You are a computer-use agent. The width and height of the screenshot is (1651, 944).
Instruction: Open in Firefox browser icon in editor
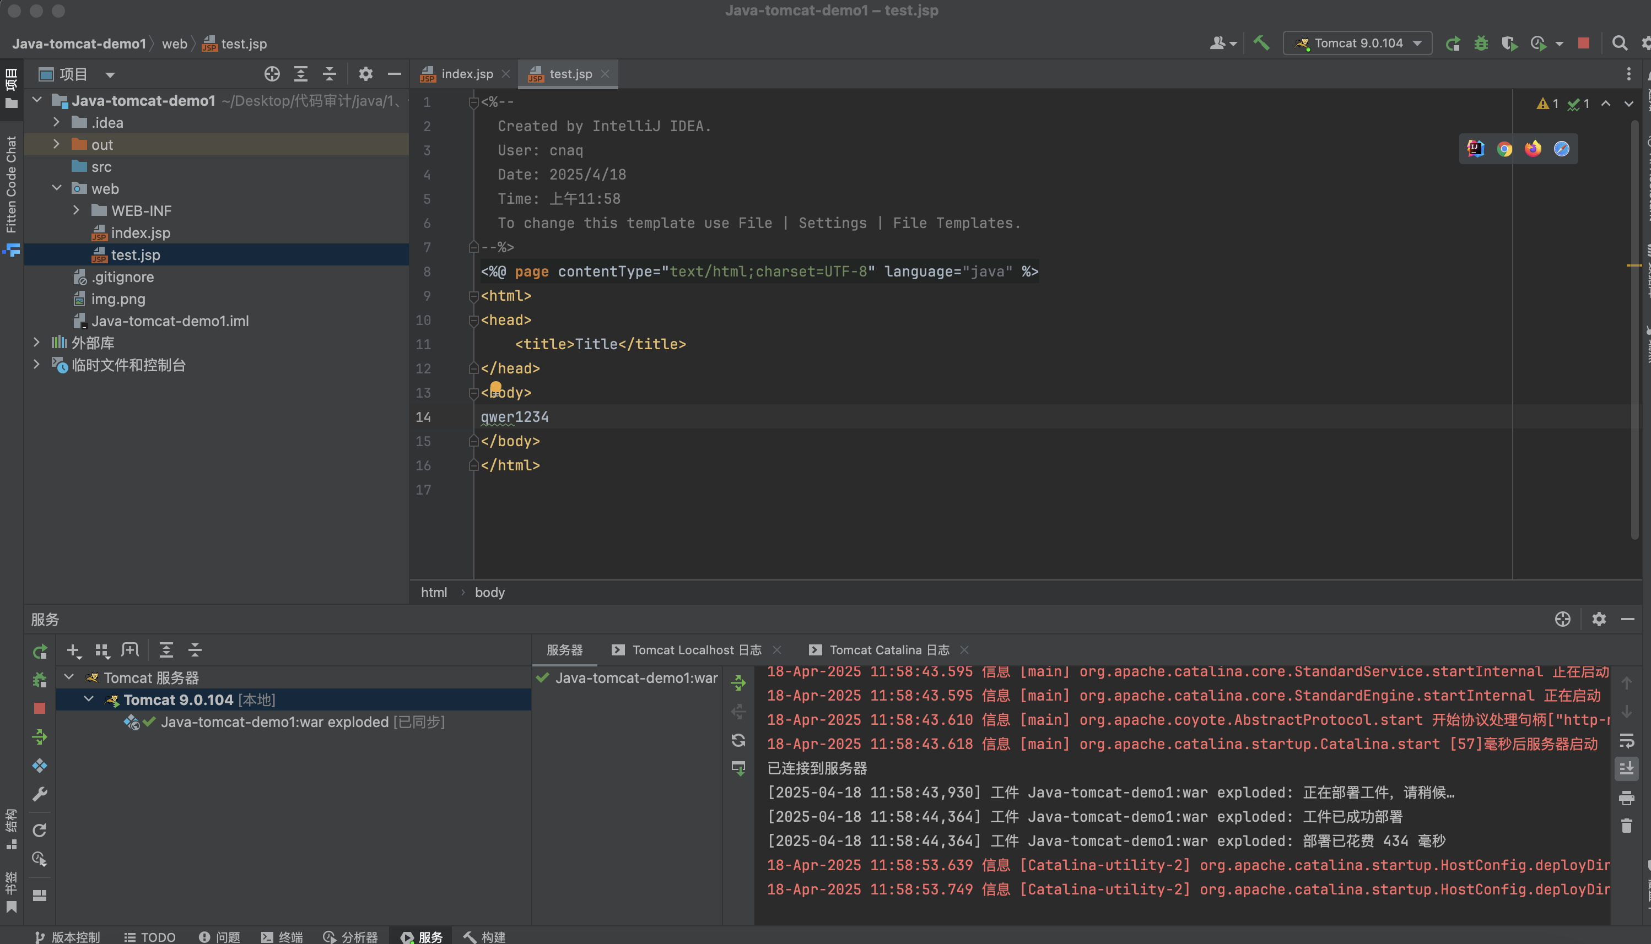1533,149
